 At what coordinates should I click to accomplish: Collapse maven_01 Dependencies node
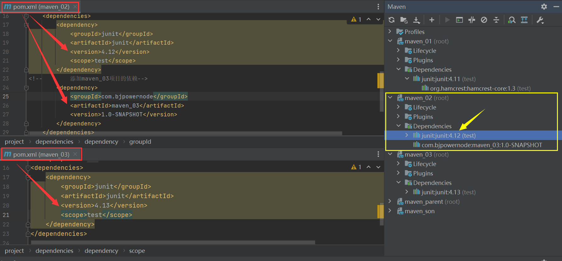click(398, 69)
